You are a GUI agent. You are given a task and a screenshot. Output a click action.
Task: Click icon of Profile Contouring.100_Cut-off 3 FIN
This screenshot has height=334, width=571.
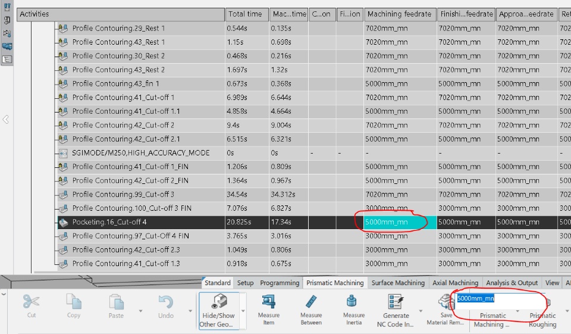[x=64, y=208]
